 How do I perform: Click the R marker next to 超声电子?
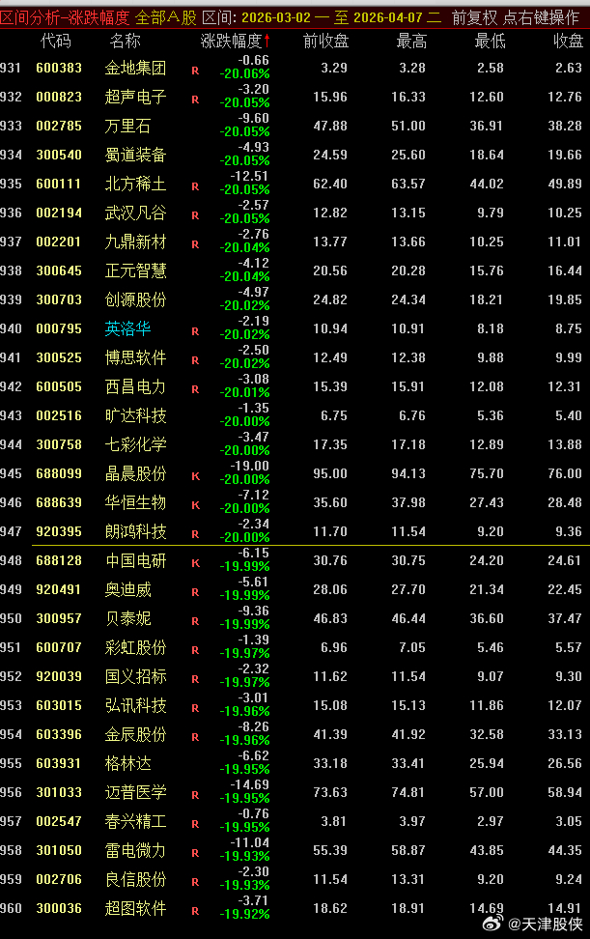(195, 100)
